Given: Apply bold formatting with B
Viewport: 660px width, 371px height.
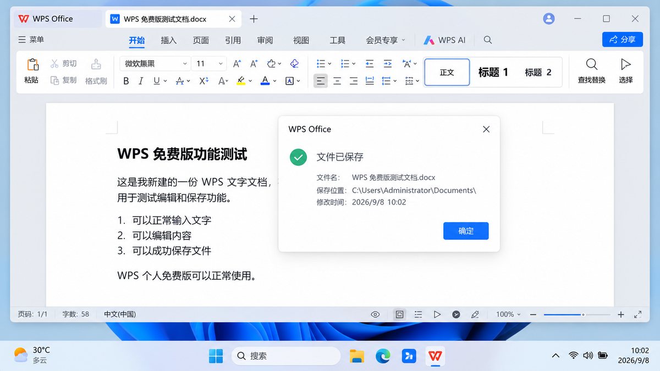Looking at the screenshot, I should [x=126, y=81].
